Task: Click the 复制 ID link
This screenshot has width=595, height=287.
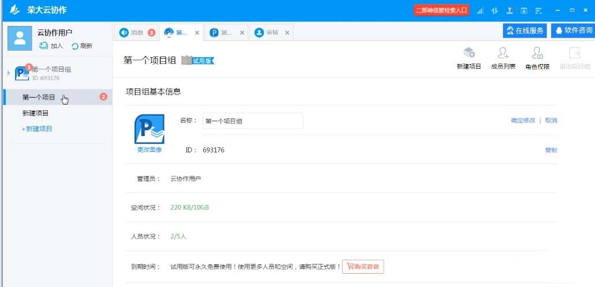Action: 551,150
